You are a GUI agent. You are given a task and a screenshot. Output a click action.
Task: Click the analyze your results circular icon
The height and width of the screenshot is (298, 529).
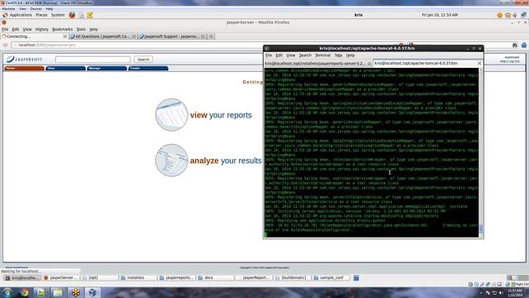click(171, 161)
